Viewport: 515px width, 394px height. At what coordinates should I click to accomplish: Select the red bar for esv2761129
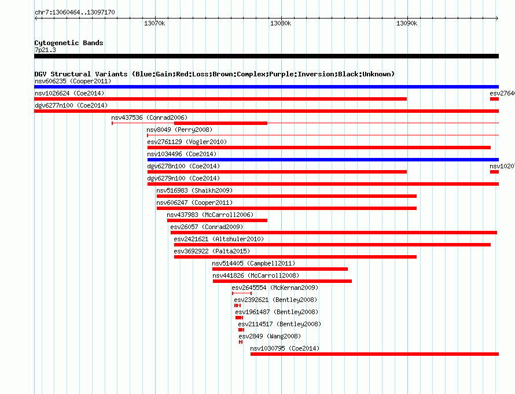[319, 148]
